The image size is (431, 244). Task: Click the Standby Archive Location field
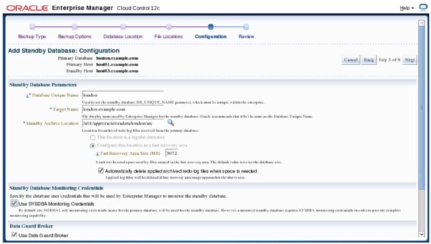coord(123,123)
